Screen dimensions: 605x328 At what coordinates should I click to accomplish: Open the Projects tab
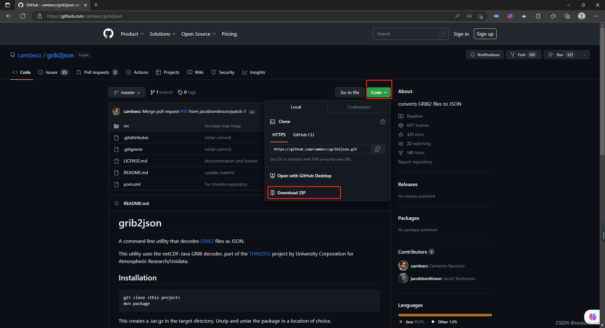(x=168, y=72)
